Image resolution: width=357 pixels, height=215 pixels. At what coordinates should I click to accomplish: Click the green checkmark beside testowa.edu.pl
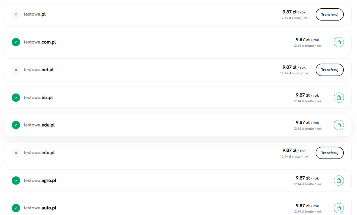point(16,125)
